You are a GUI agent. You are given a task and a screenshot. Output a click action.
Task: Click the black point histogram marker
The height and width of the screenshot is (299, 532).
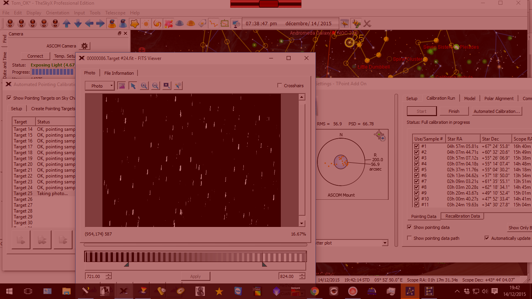[126, 265]
